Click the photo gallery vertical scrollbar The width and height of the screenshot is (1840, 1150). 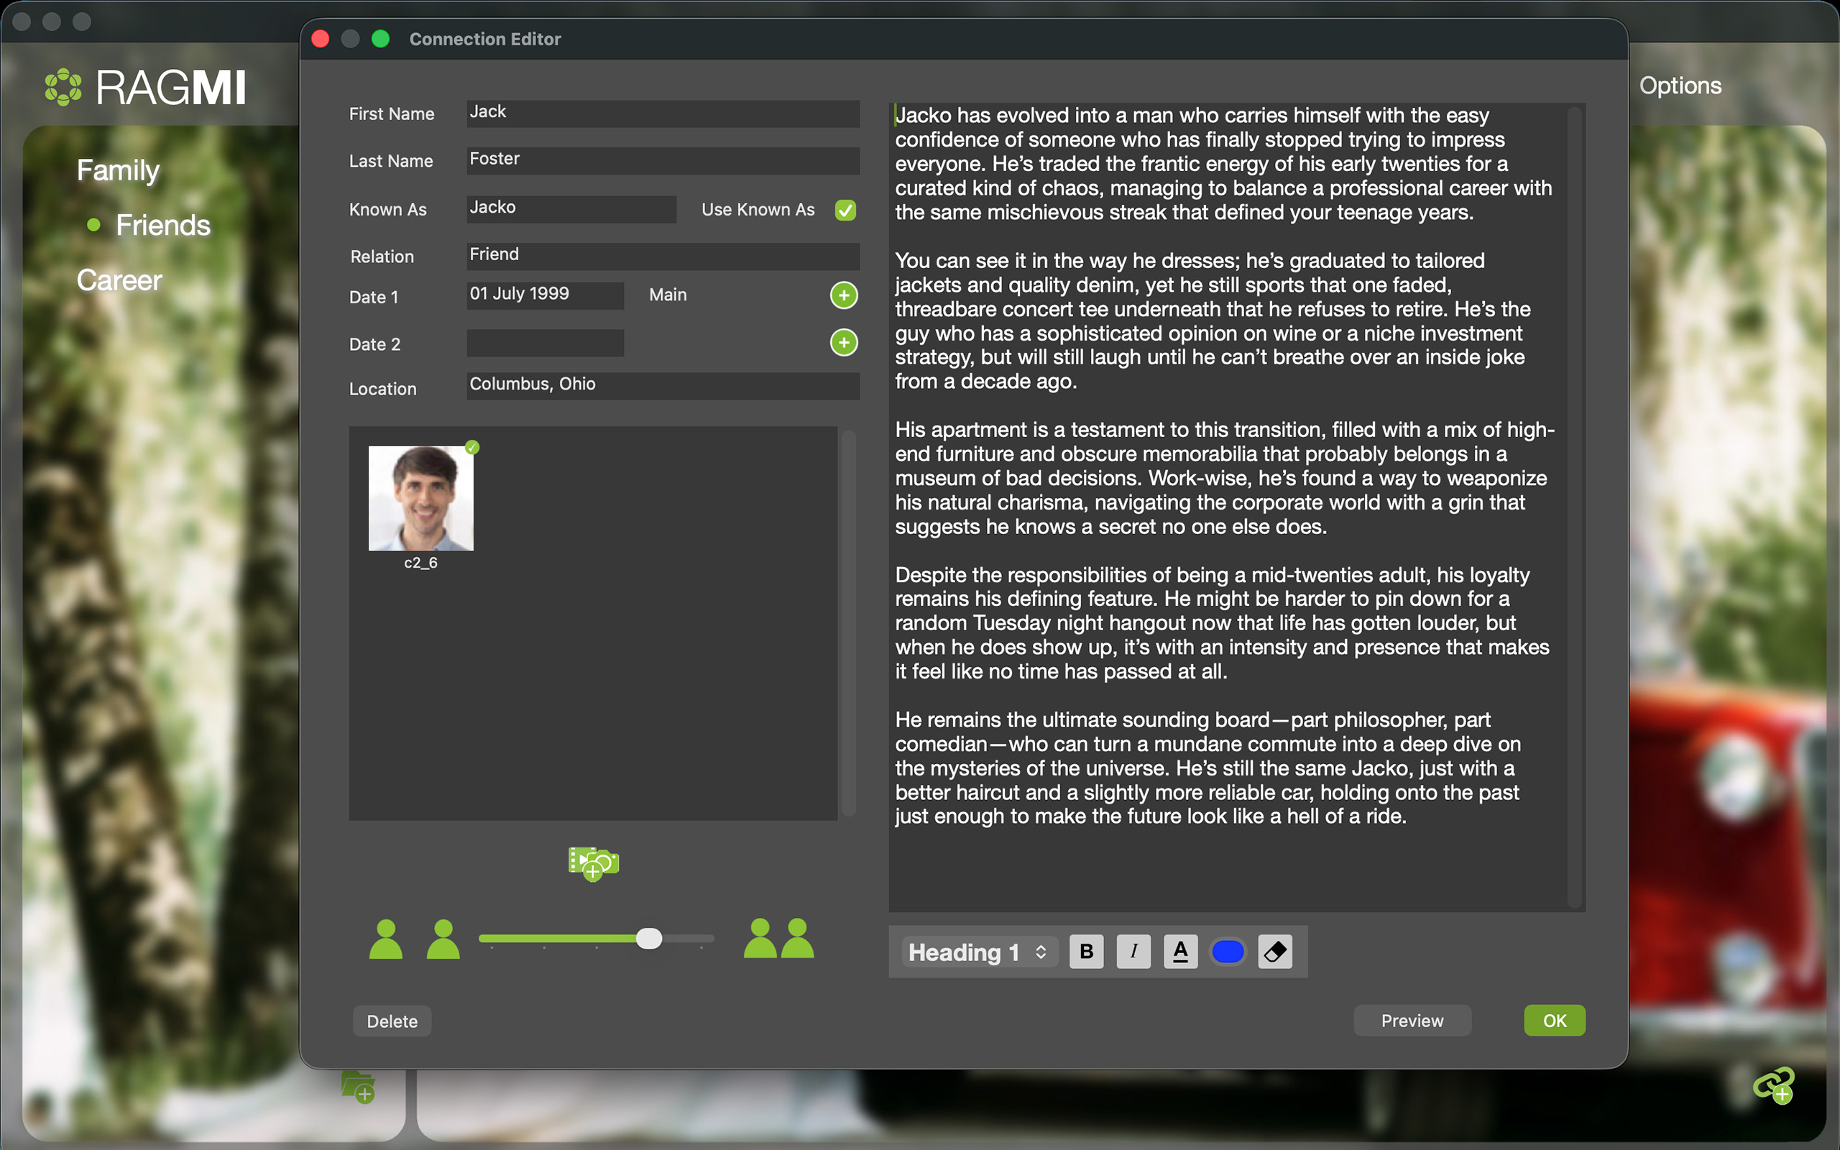pyautogui.click(x=849, y=622)
